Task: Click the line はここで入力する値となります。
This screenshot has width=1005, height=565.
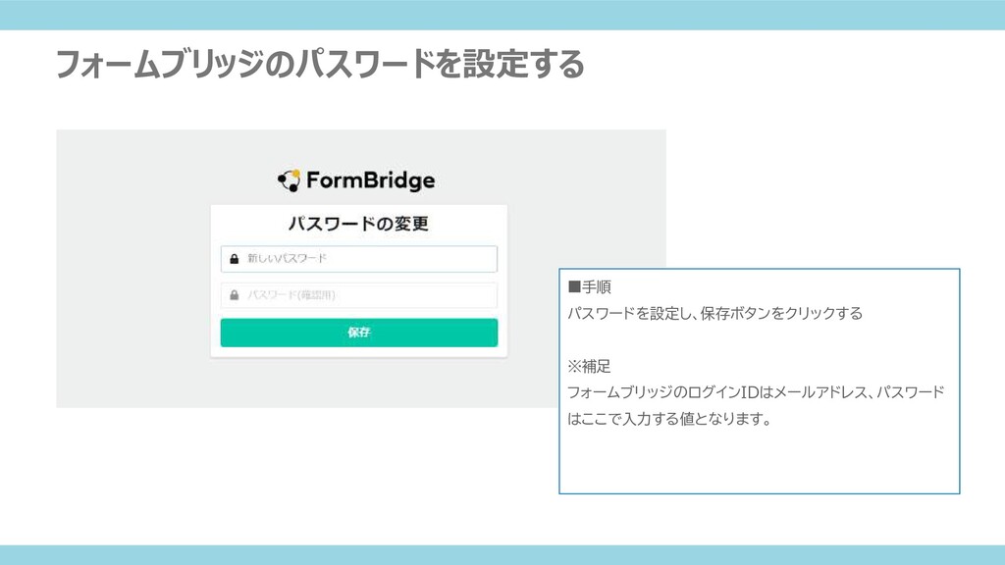Action: (670, 419)
